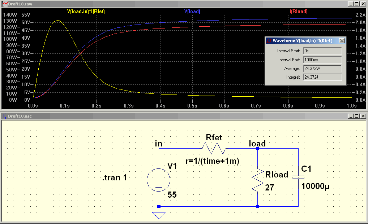Click the Rfet resistor symbol
Viewport: 368px width, 224px height.
(214, 148)
